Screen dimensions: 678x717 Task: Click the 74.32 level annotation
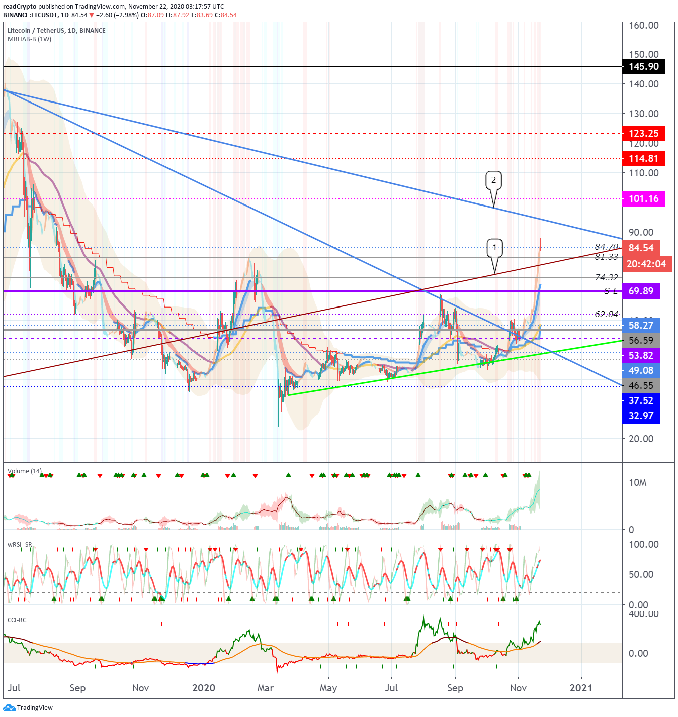pyautogui.click(x=606, y=277)
